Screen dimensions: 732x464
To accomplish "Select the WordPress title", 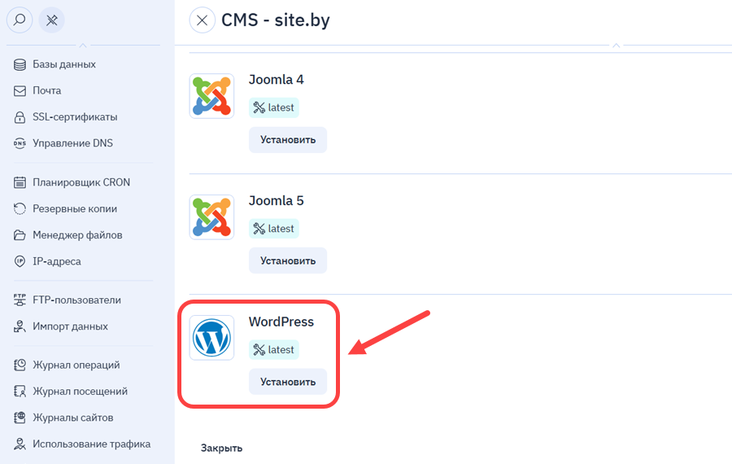I will point(281,322).
